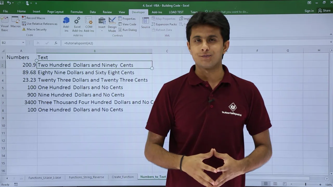Image resolution: width=333 pixels, height=187 pixels.
Task: Click the previous sheet arrow
Action: 7,178
